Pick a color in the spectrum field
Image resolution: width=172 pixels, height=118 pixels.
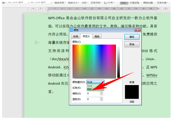pos(94,61)
